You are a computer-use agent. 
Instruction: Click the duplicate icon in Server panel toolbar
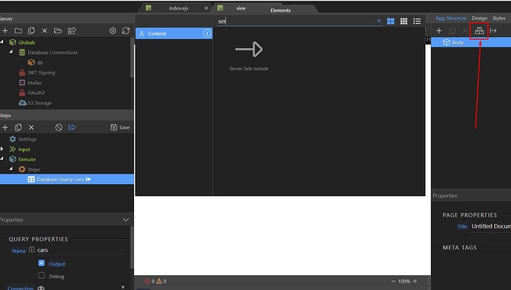point(31,30)
